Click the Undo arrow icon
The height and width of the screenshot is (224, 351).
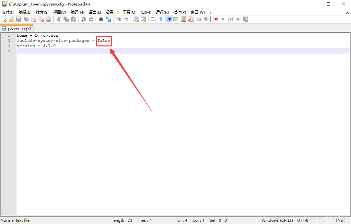tap(83, 19)
